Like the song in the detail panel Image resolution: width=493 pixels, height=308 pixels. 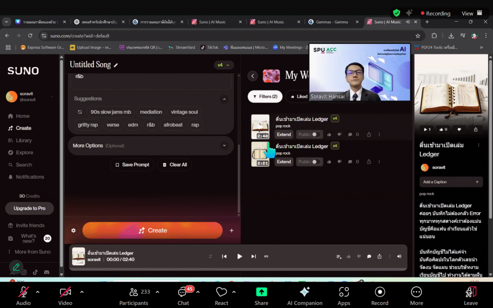443,129
